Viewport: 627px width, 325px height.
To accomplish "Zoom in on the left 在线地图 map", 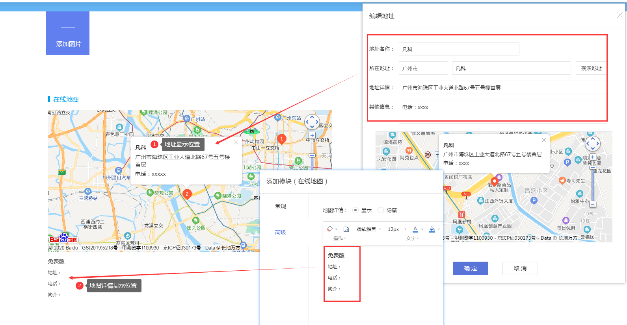I will tap(312, 135).
